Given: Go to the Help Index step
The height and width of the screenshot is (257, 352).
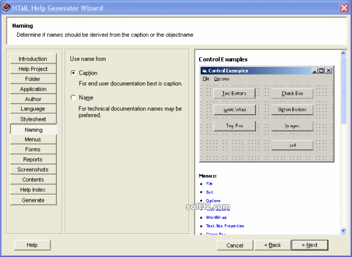Looking at the screenshot, I should tap(33, 190).
